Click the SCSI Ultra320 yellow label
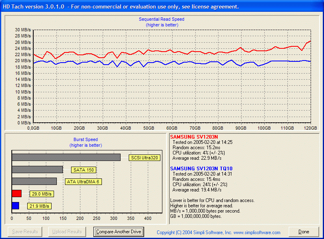Viewport: 324px width, 239px height. tap(145, 158)
